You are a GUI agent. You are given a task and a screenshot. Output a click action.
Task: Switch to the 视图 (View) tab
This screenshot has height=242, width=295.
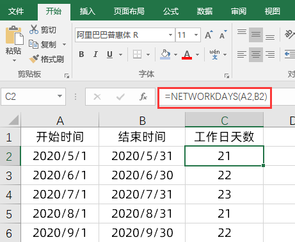tap(272, 11)
